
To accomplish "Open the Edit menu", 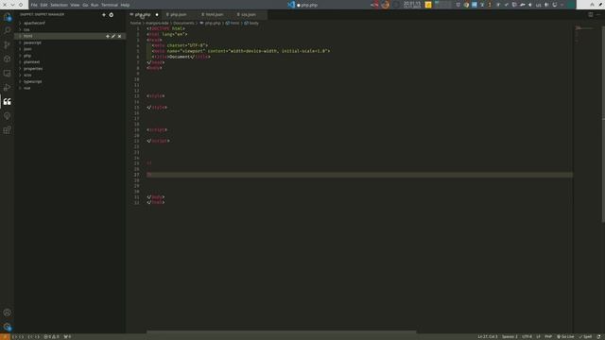I will pos(43,5).
